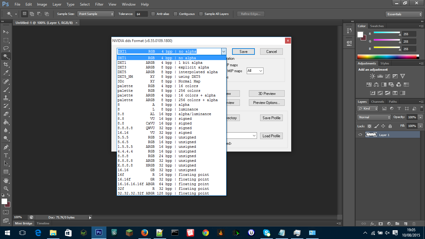Select the Lasso tool
The width and height of the screenshot is (425, 239).
pyautogui.click(x=6, y=48)
